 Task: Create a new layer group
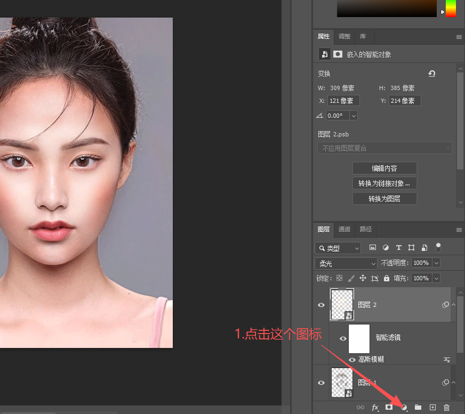point(418,407)
